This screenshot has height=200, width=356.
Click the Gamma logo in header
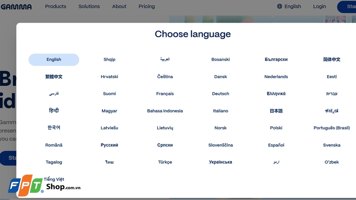click(16, 7)
